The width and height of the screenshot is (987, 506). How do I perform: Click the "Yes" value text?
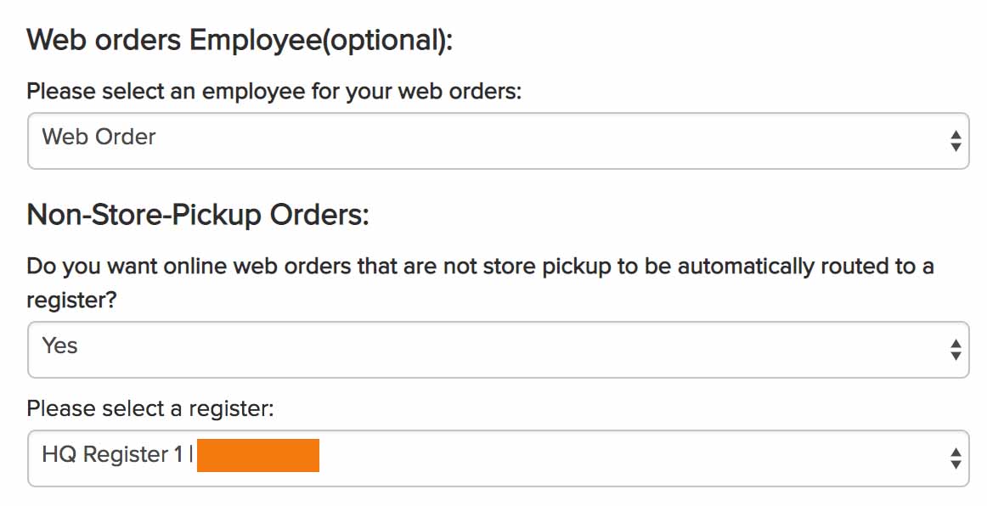[59, 346]
